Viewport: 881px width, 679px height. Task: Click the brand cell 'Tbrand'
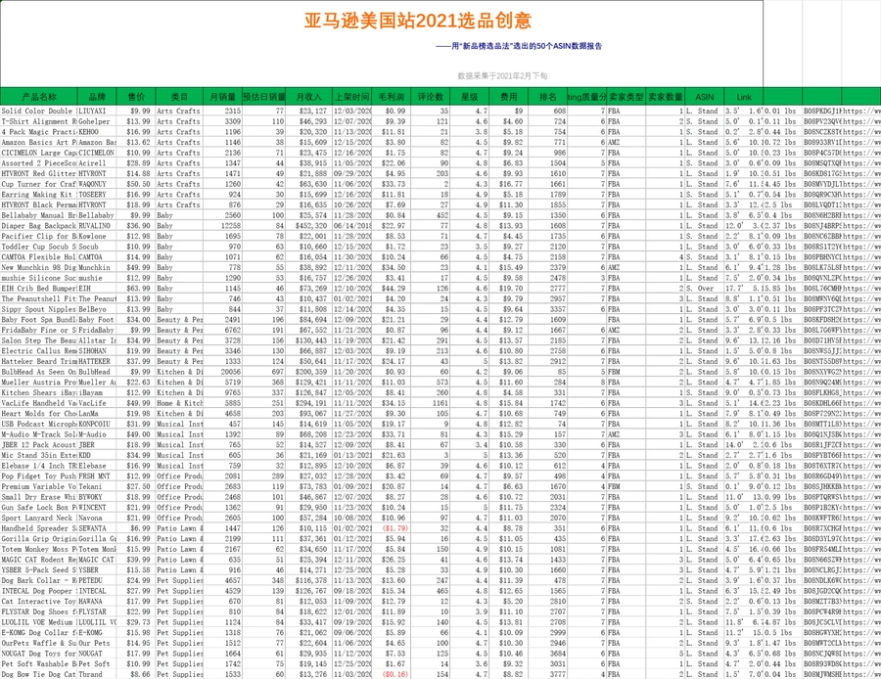pyautogui.click(x=97, y=674)
